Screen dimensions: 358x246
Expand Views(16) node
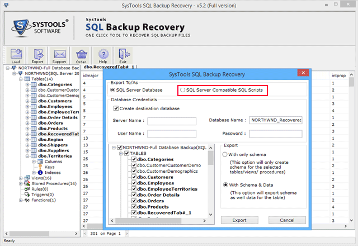coord(21,178)
